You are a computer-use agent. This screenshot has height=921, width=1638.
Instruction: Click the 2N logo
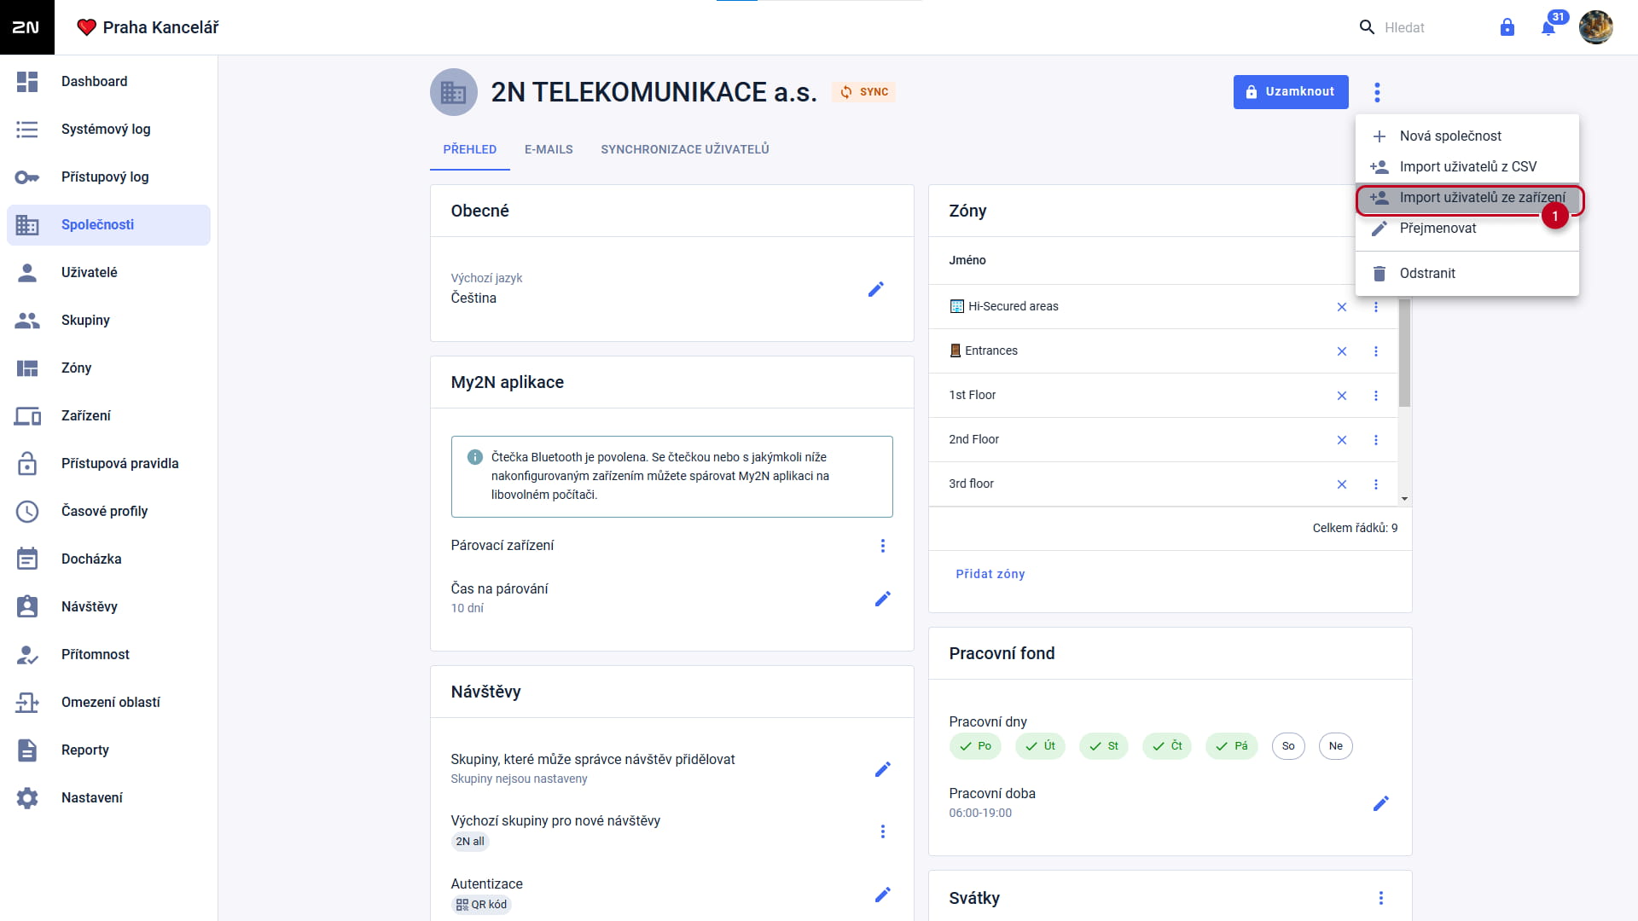pos(26,27)
